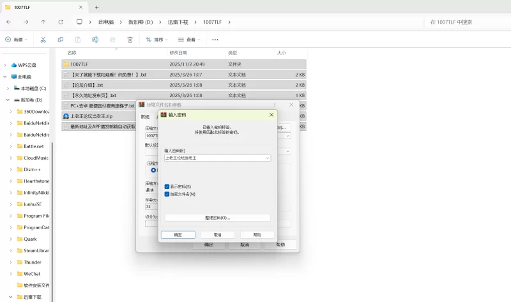This screenshot has height=302, width=511.
Task: Confirm password with 确定 in password dialog
Action: pyautogui.click(x=178, y=234)
